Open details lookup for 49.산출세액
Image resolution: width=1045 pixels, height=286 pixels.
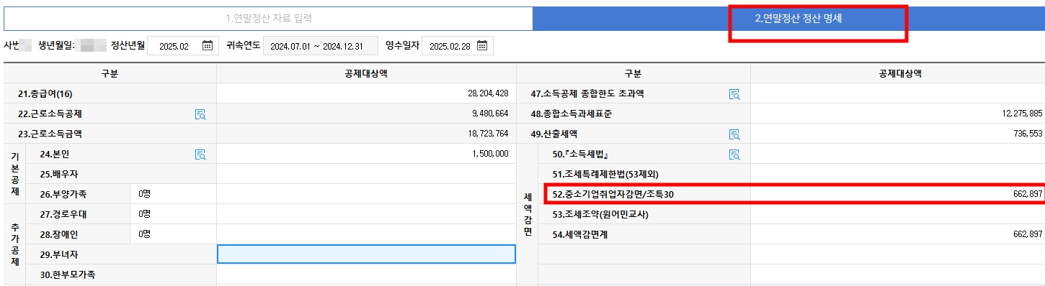(734, 134)
